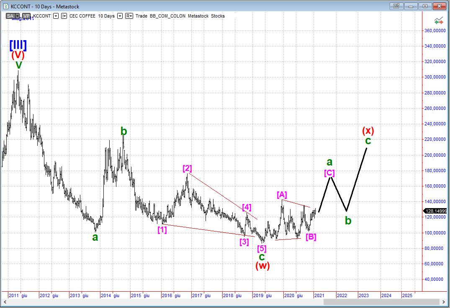Screen dimensions: 450x308
Task: Click the 300,00000 price axis label
Action: tap(435, 77)
